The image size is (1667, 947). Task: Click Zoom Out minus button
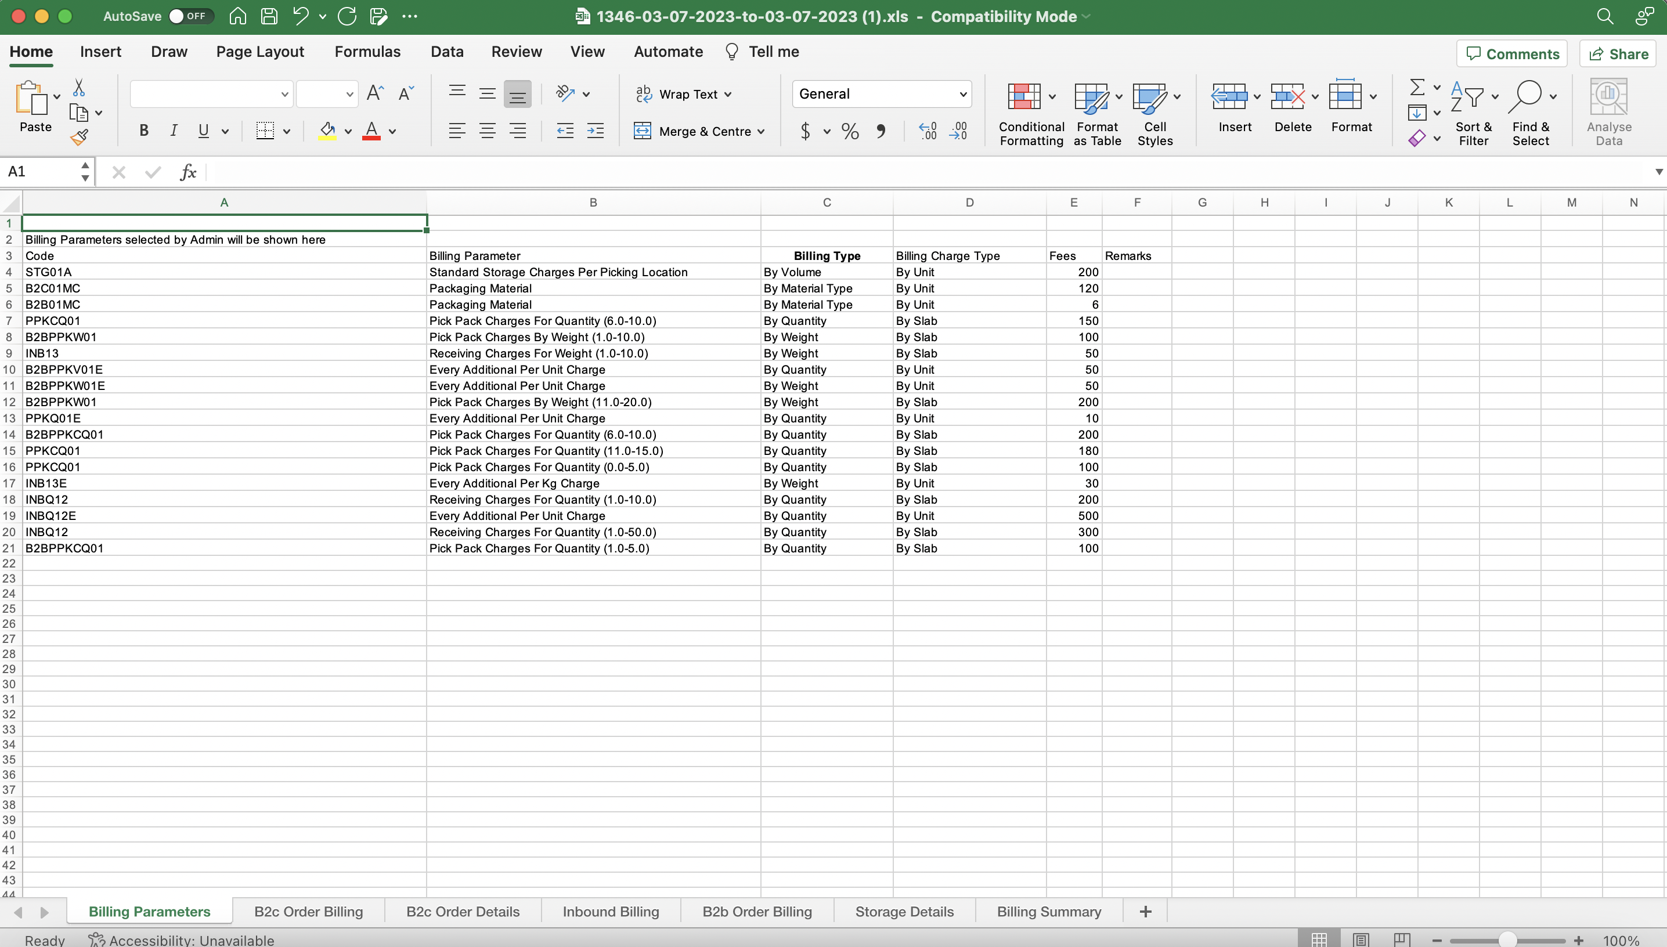click(1437, 941)
